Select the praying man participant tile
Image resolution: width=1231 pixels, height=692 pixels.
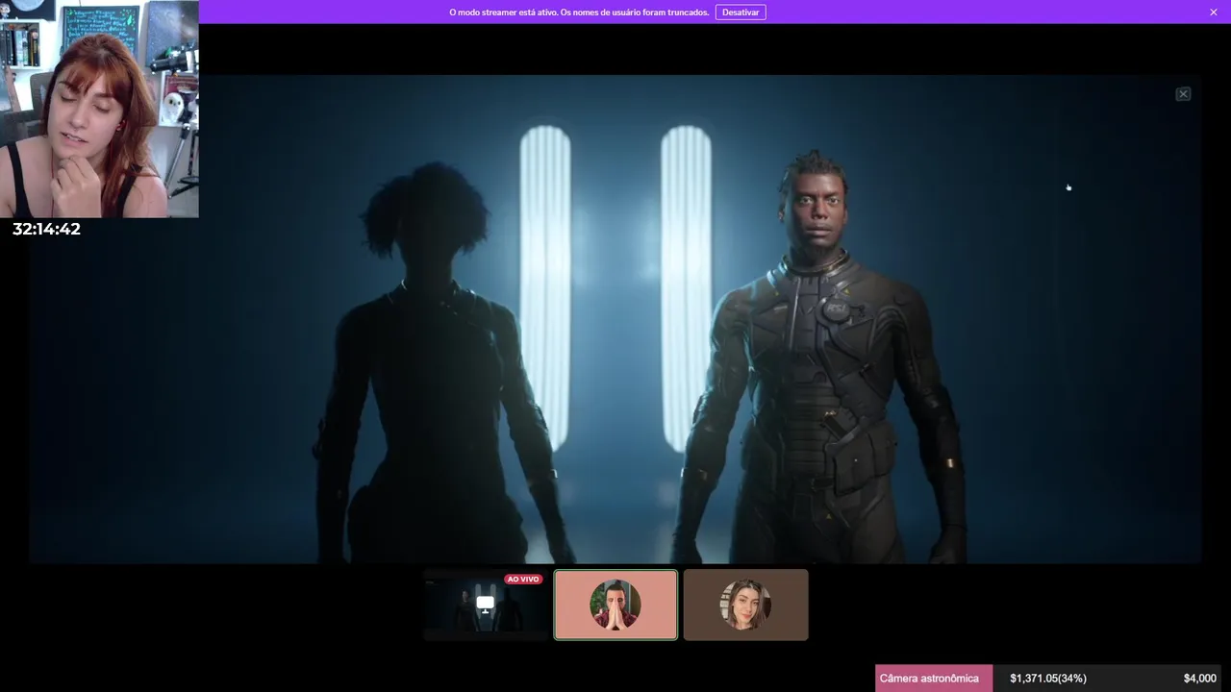click(615, 605)
